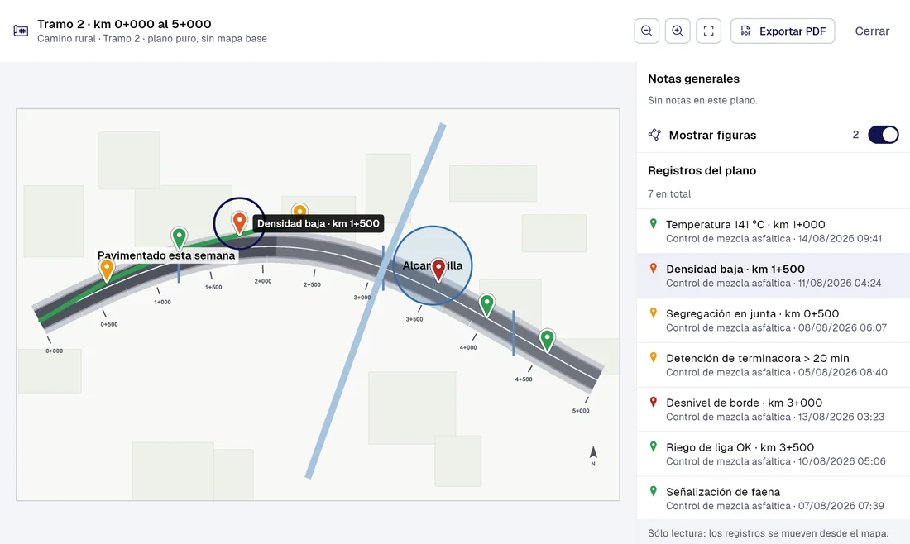Click the yellow pin partly hidden above the tooltip

(x=299, y=210)
